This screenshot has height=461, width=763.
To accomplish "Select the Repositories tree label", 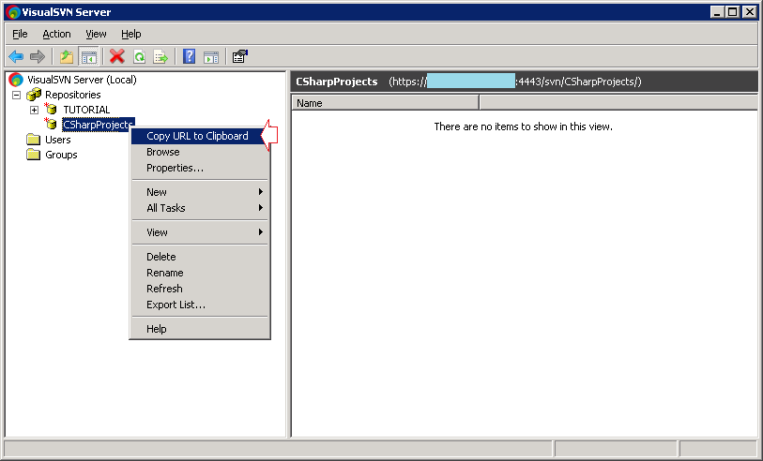I will coord(73,95).
